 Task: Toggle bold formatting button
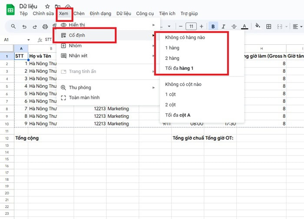click(x=213, y=27)
